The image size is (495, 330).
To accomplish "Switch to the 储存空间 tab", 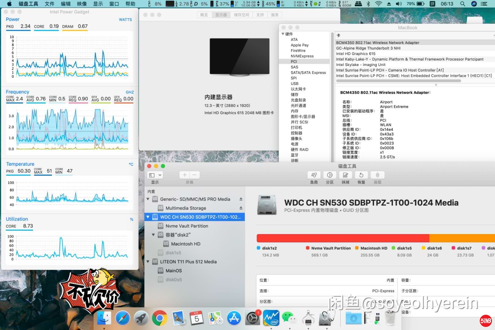I will 241,15.
